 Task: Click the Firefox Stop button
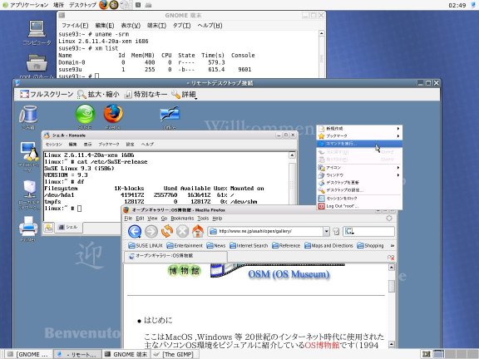coord(182,231)
